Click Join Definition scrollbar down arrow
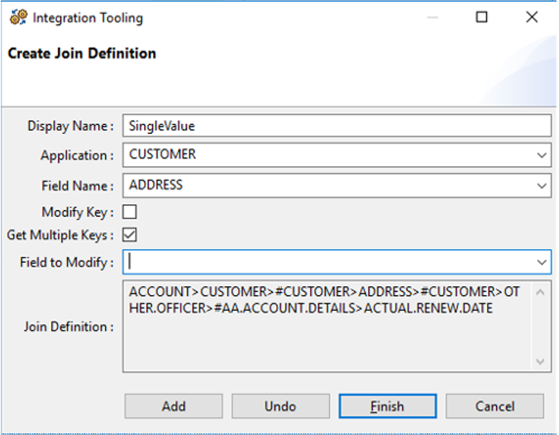559x435 pixels. 541,362
